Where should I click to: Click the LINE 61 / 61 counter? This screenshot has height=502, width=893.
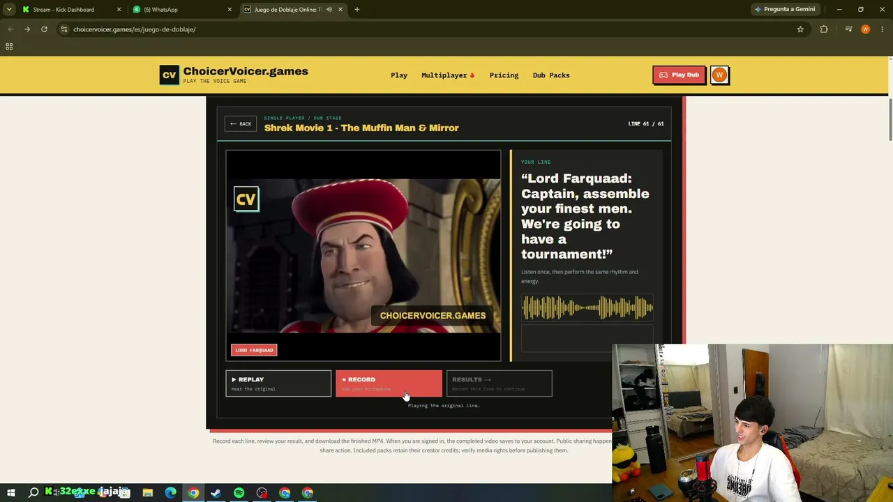coord(646,124)
